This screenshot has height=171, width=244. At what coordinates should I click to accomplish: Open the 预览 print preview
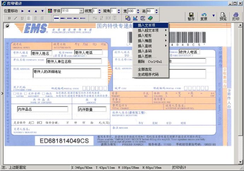pos(223,16)
